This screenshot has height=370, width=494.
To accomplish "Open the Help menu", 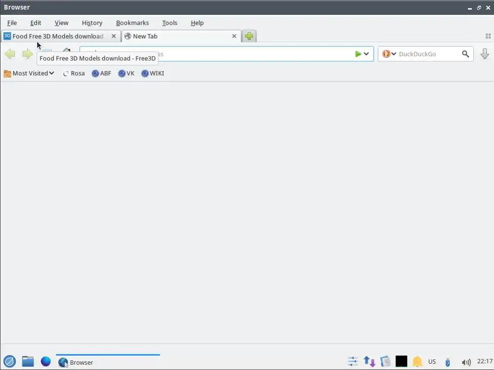I will (x=197, y=23).
